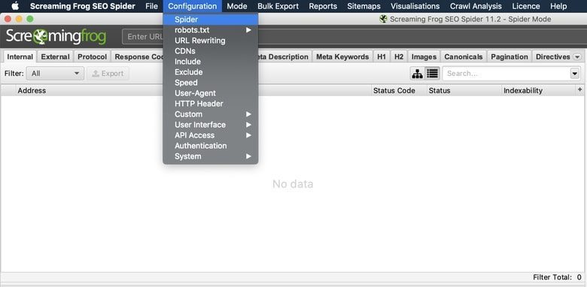Screen dimensions: 587x287
Task: Switch to tree view icon
Action: point(417,74)
